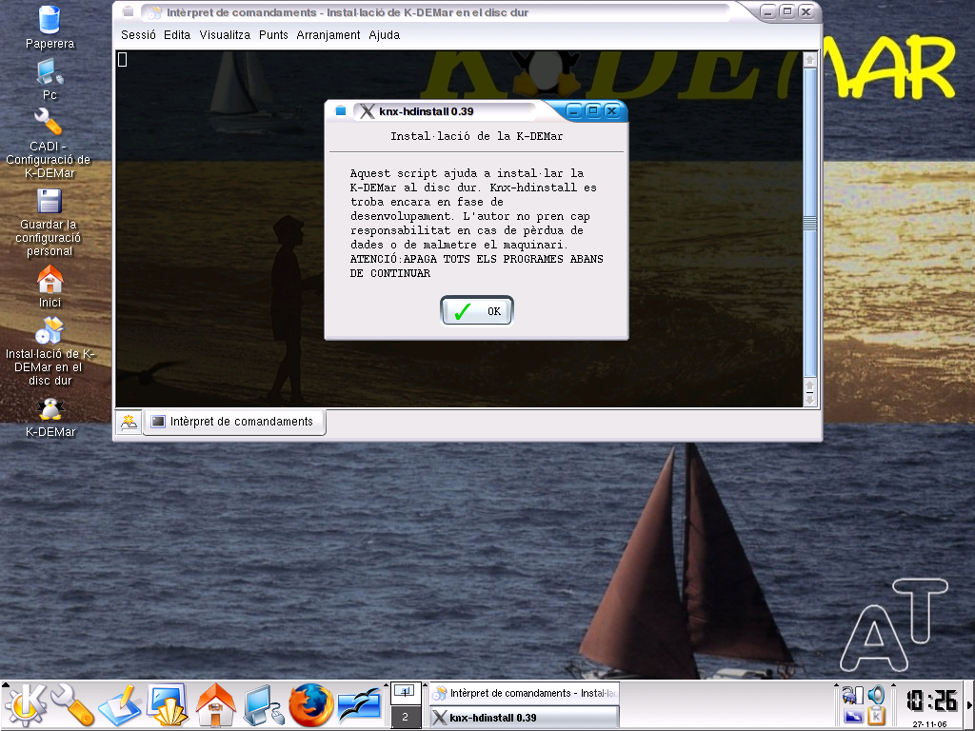975x731 pixels.
Task: Click the terminal's vertical scrollbar handle
Action: (809, 224)
